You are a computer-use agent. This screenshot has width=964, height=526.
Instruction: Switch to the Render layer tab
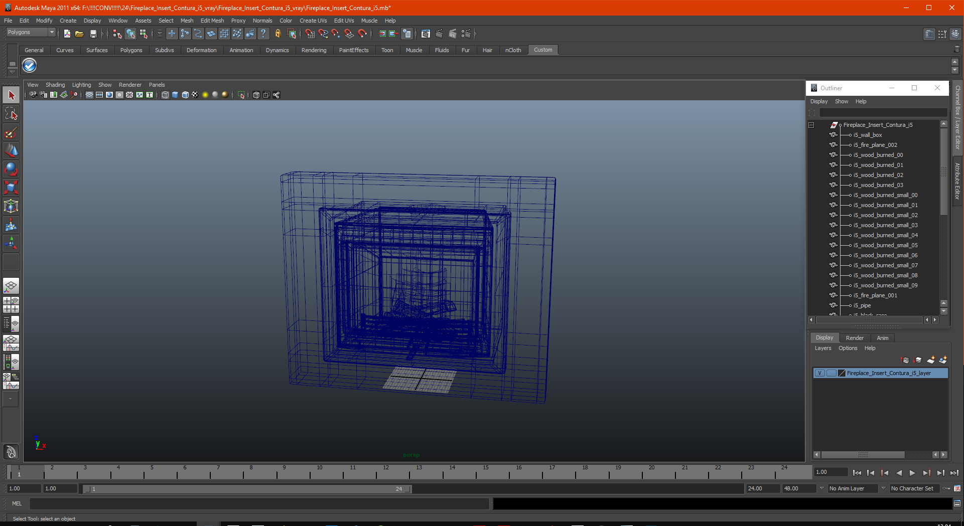click(x=855, y=338)
